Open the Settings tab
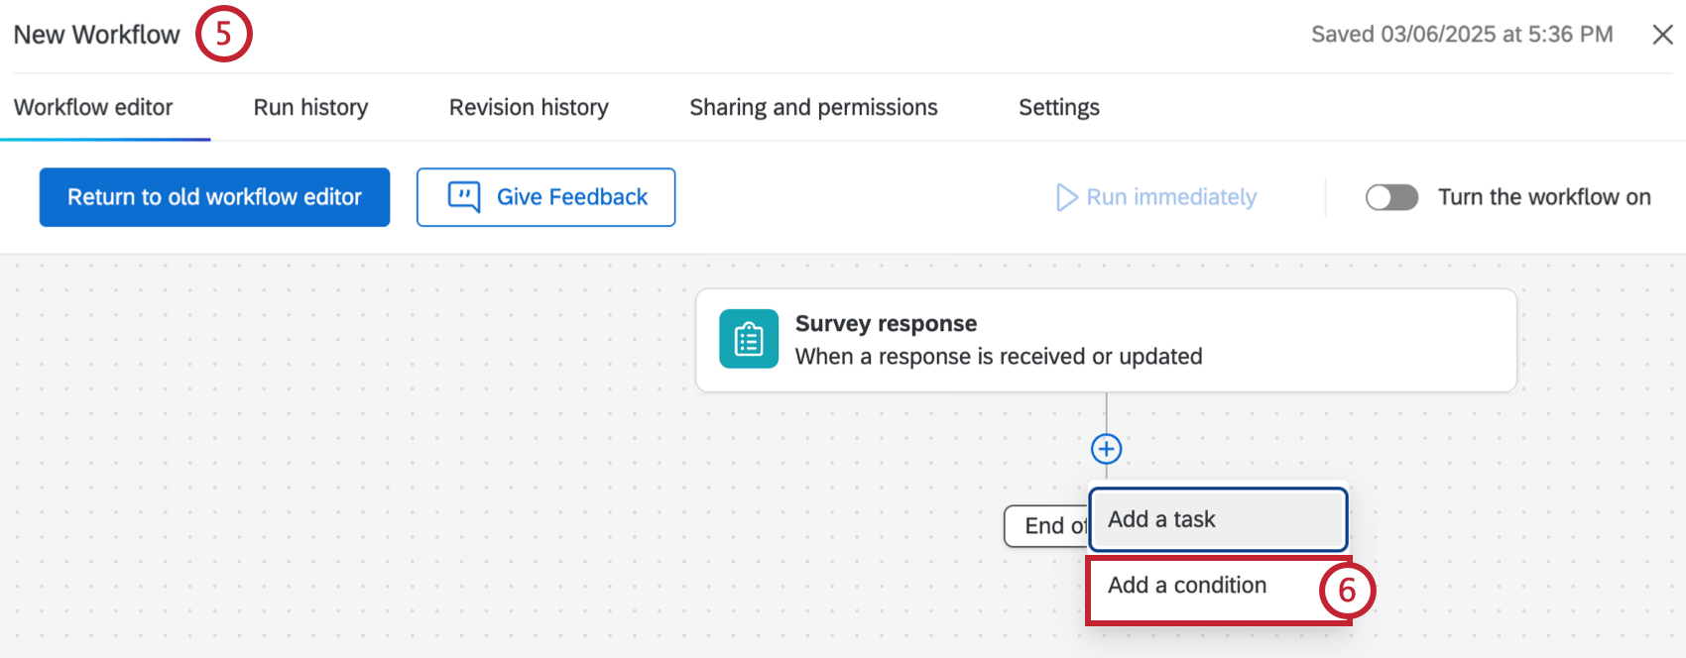 pos(1058,107)
